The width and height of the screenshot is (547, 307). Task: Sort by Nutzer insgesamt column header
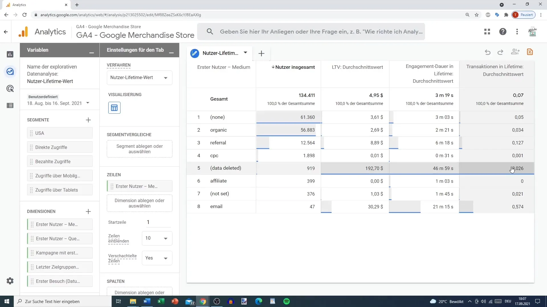293,67
